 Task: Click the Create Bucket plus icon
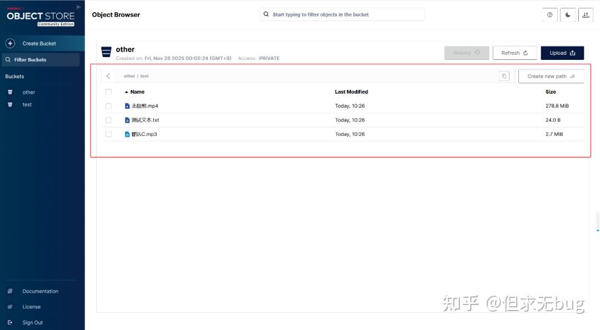11,44
